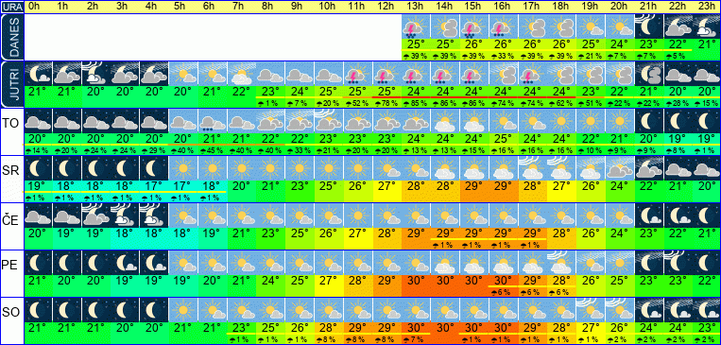Click the URA header label
This screenshot has height=345, width=721.
pyautogui.click(x=11, y=7)
